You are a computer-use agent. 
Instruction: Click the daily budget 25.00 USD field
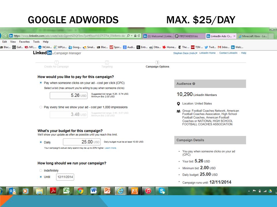tap(82, 142)
